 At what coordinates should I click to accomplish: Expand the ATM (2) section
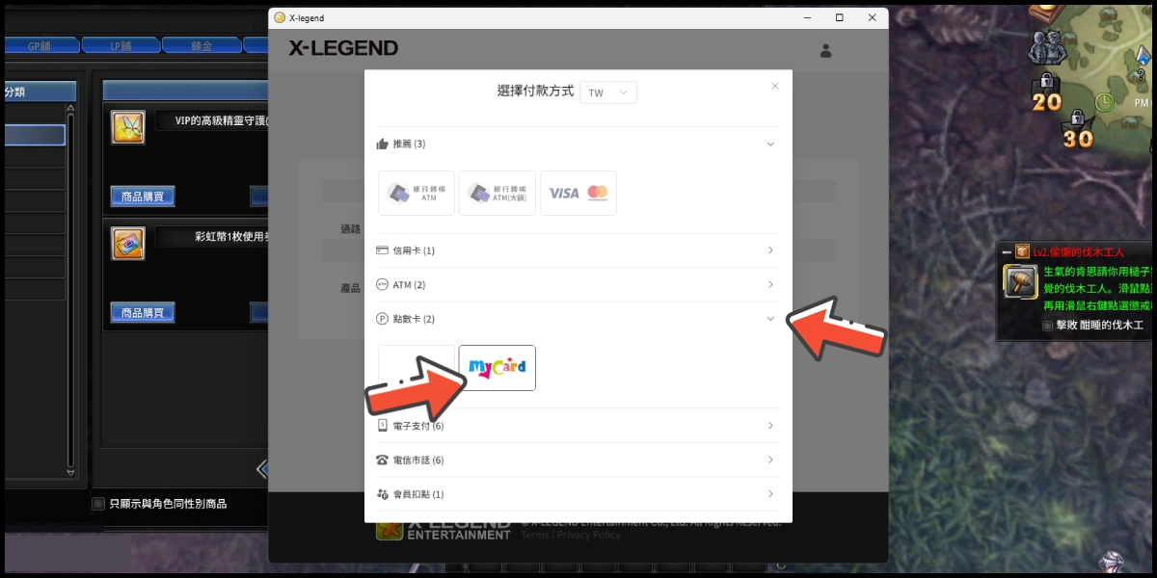(578, 285)
